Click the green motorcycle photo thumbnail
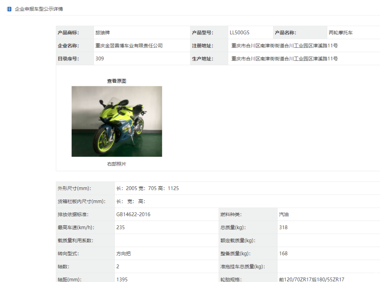The image size is (380, 282). click(116, 121)
